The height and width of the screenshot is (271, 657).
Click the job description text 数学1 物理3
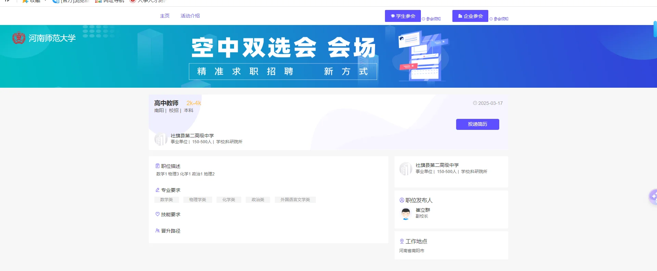[x=185, y=174]
